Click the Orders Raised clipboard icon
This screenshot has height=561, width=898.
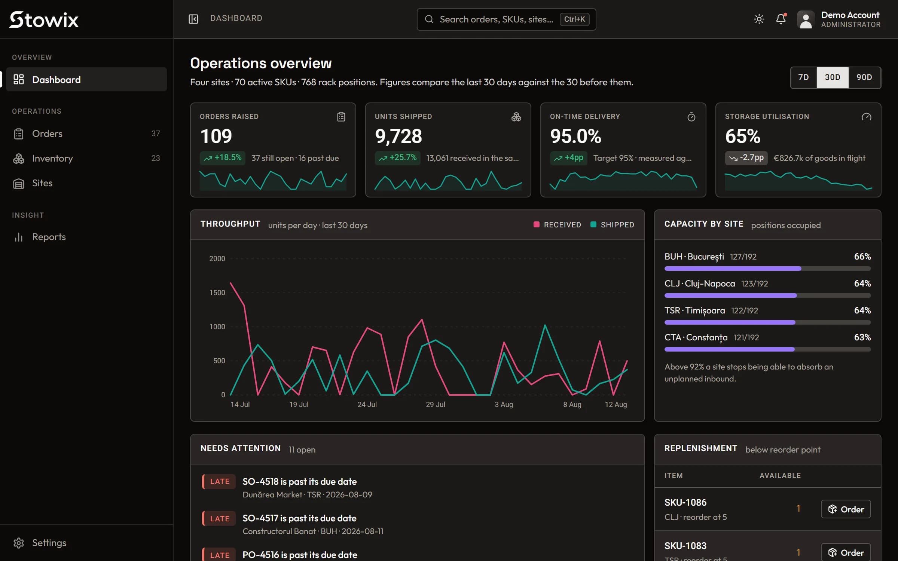click(x=341, y=117)
